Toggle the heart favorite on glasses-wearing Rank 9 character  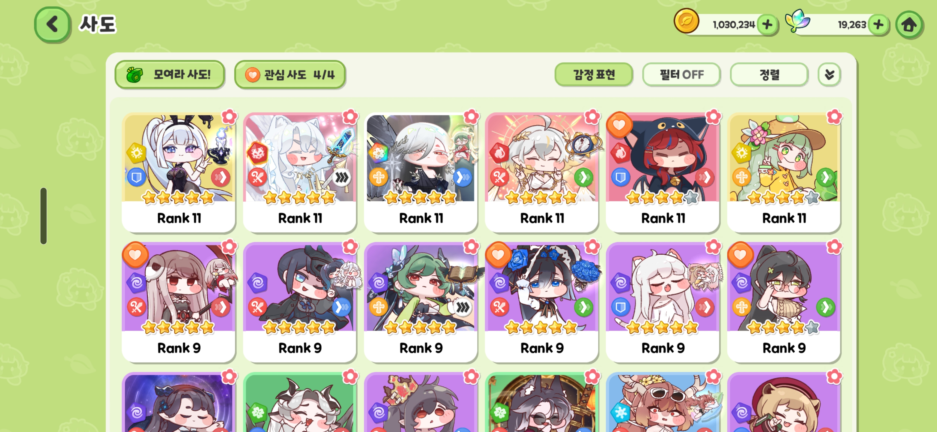click(x=740, y=254)
